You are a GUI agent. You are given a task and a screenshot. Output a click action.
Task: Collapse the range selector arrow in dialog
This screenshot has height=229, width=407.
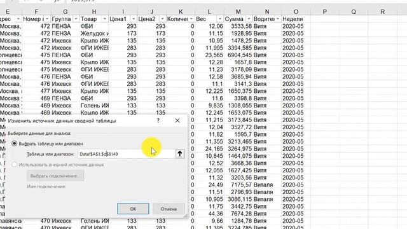pyautogui.click(x=179, y=154)
